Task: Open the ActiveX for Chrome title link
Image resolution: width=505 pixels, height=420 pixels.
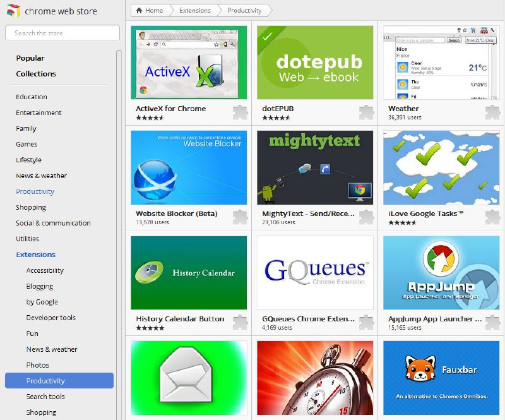Action: pyautogui.click(x=170, y=109)
